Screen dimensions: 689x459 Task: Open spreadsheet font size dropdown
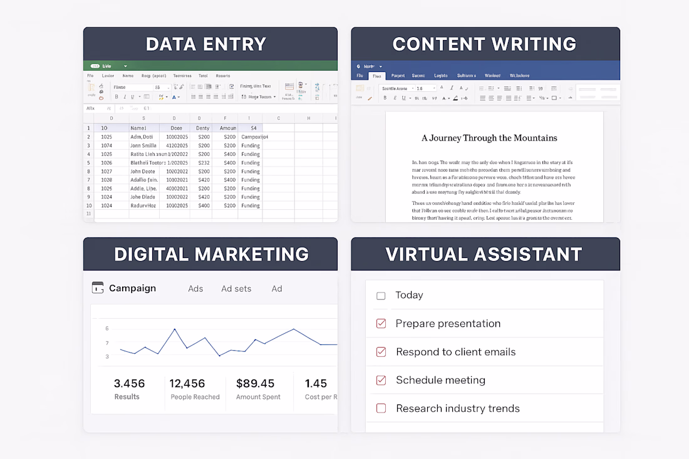pyautogui.click(x=168, y=88)
